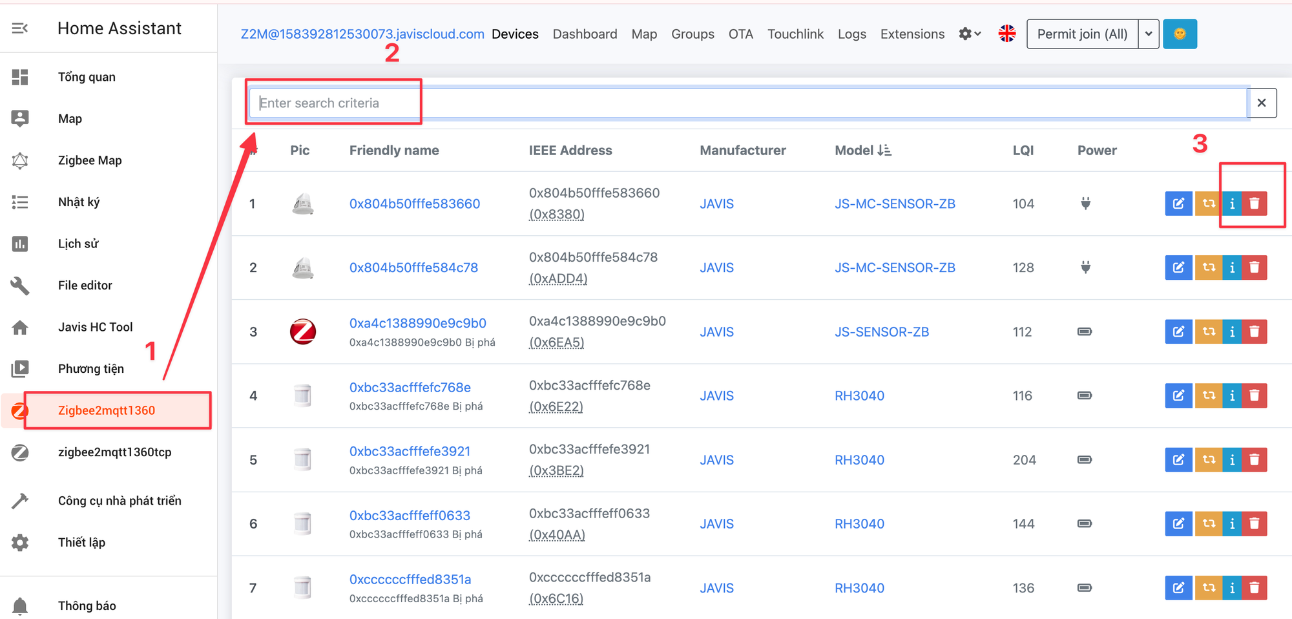
Task: Clear search with the X button
Action: click(1262, 103)
